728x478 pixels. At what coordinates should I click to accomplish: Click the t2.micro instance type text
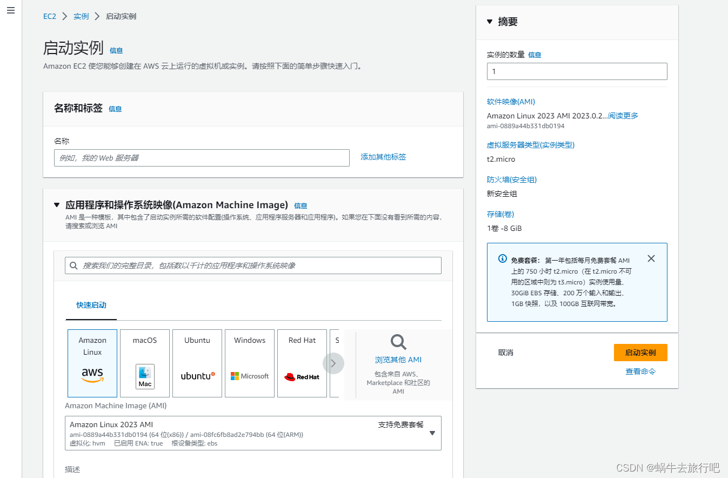tap(501, 159)
